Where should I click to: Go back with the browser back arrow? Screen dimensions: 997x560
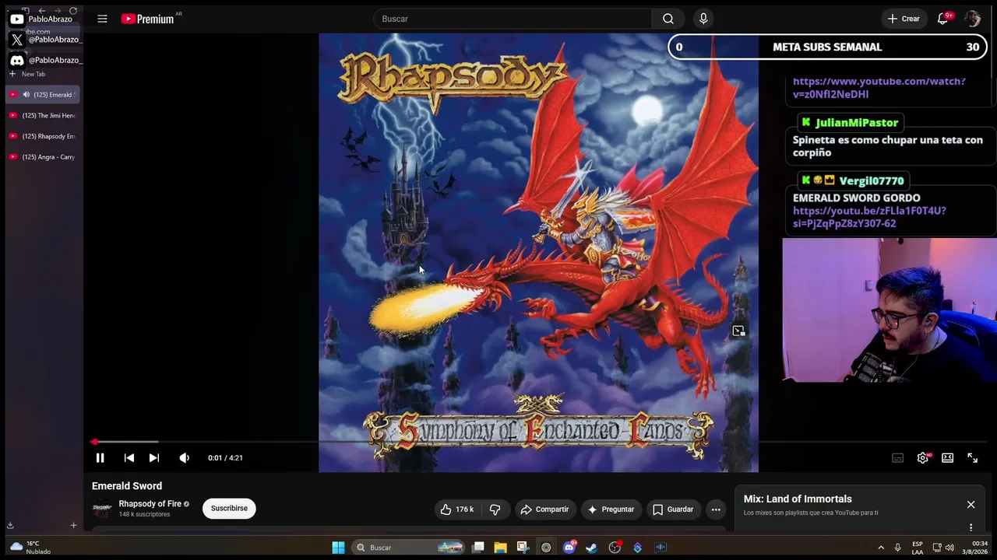41,11
